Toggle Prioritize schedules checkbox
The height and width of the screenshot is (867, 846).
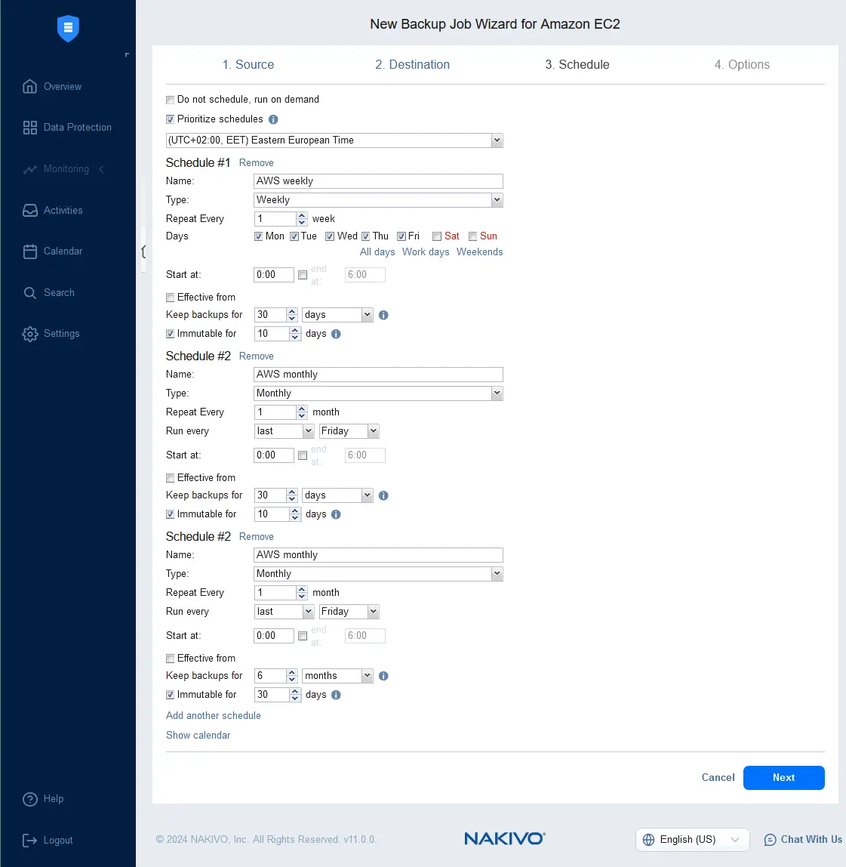[171, 119]
